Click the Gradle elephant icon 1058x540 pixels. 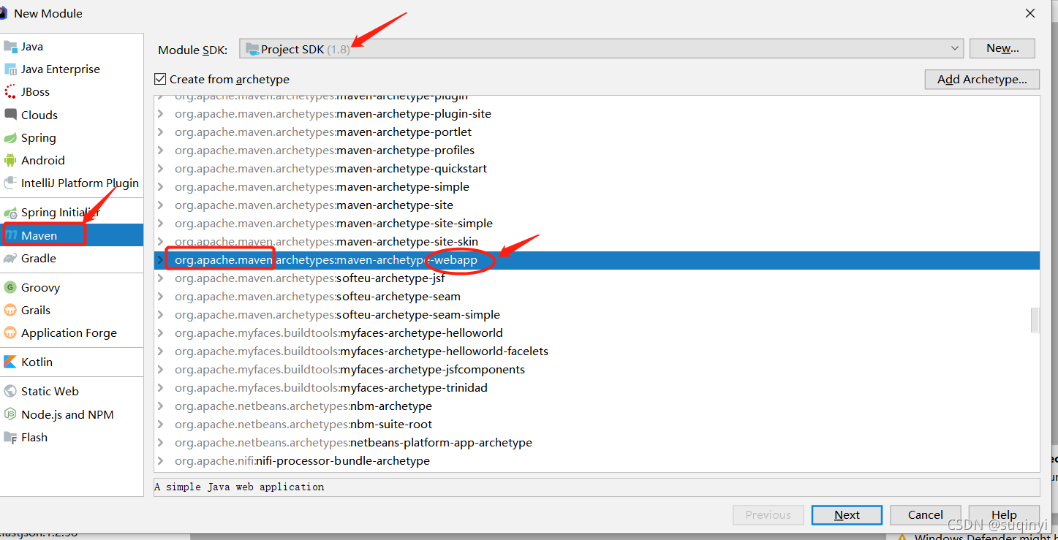coord(10,259)
